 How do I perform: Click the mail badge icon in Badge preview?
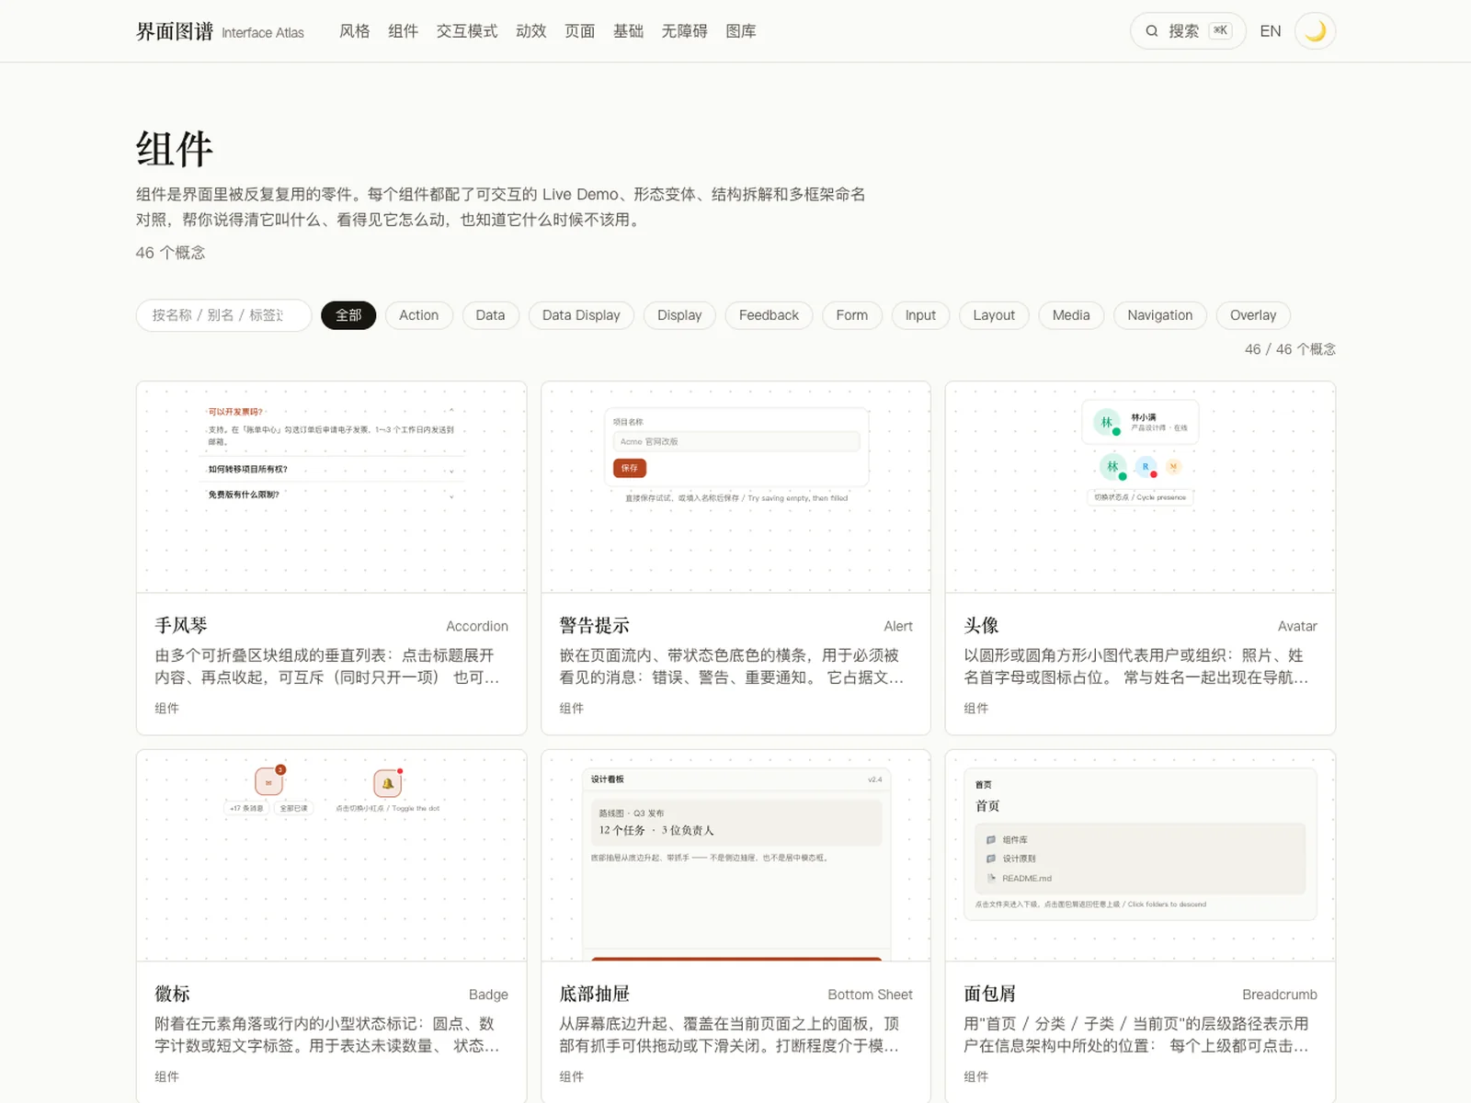tap(268, 783)
